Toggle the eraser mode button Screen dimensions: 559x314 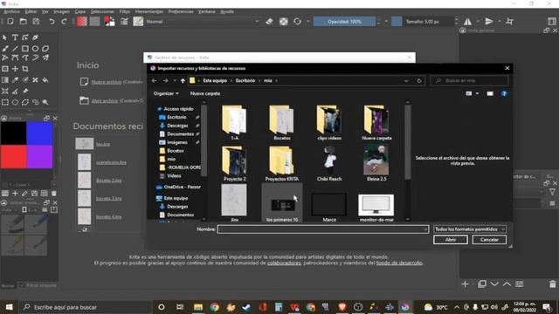point(269,21)
